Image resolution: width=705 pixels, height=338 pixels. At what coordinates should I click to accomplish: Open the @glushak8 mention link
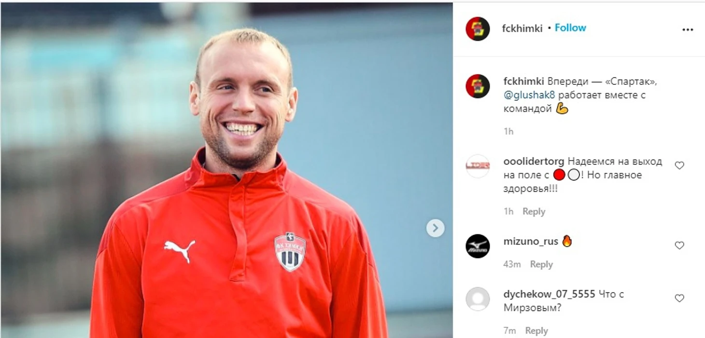click(x=529, y=95)
